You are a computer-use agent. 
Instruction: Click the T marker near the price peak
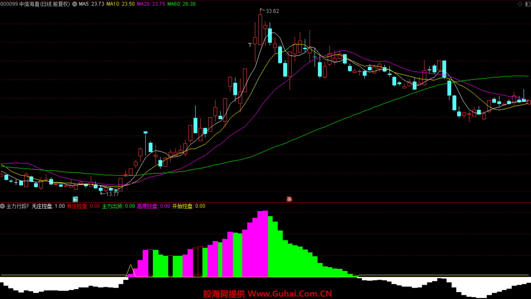[250, 45]
